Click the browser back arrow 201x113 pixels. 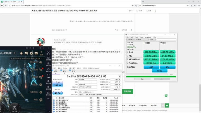[x=2, y=6]
